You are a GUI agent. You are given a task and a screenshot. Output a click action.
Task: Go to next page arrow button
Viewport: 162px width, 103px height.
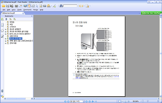[86, 101]
